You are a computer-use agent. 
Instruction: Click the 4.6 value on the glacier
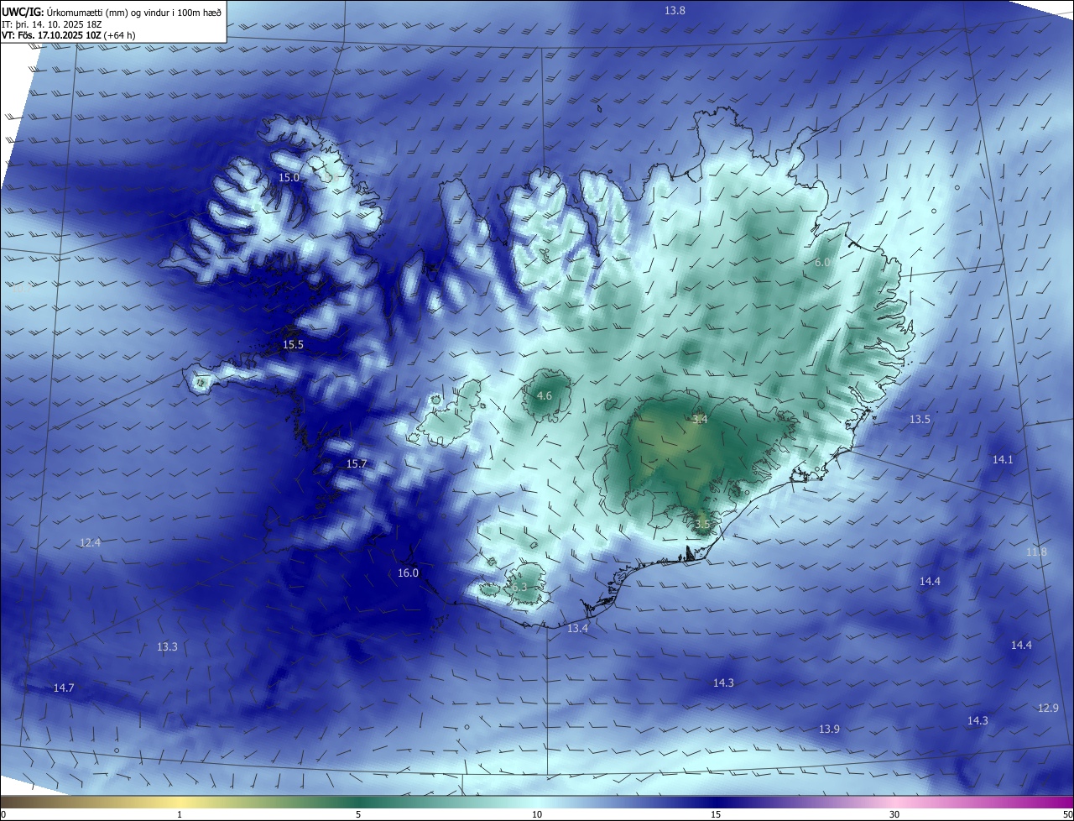(544, 396)
